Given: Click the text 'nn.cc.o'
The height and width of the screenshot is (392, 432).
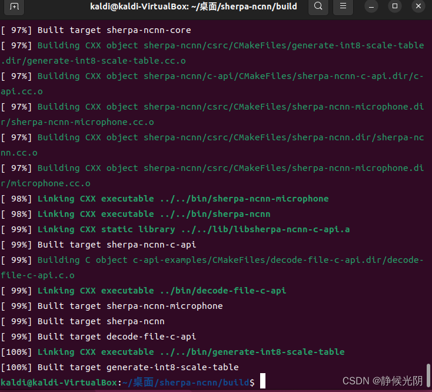Looking at the screenshot, I should (19, 153).
